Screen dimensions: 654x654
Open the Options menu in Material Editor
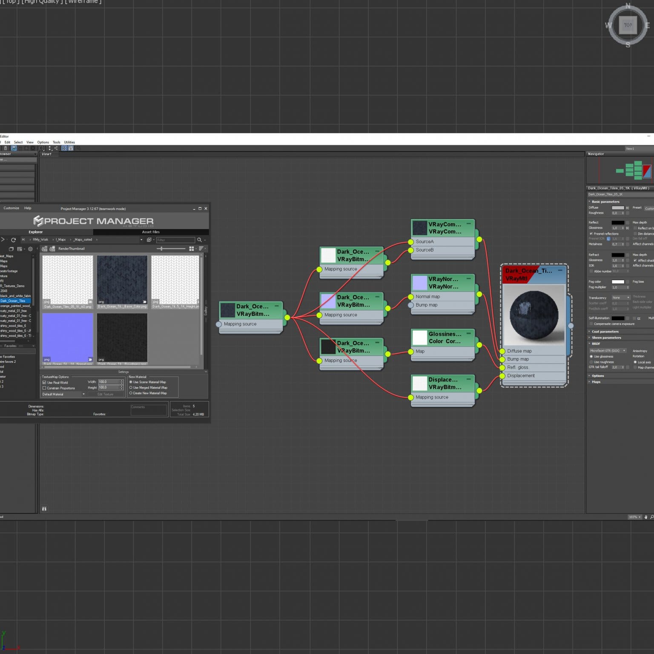[x=43, y=142]
